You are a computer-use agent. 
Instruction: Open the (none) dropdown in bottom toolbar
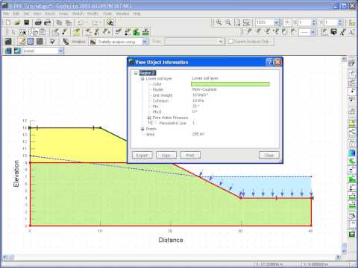tap(60, 51)
